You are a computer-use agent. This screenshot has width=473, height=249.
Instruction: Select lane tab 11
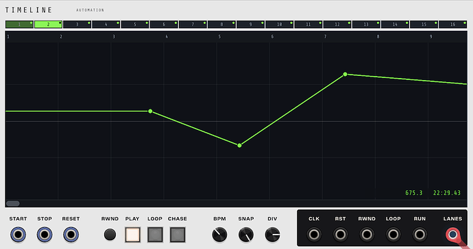[x=308, y=25]
